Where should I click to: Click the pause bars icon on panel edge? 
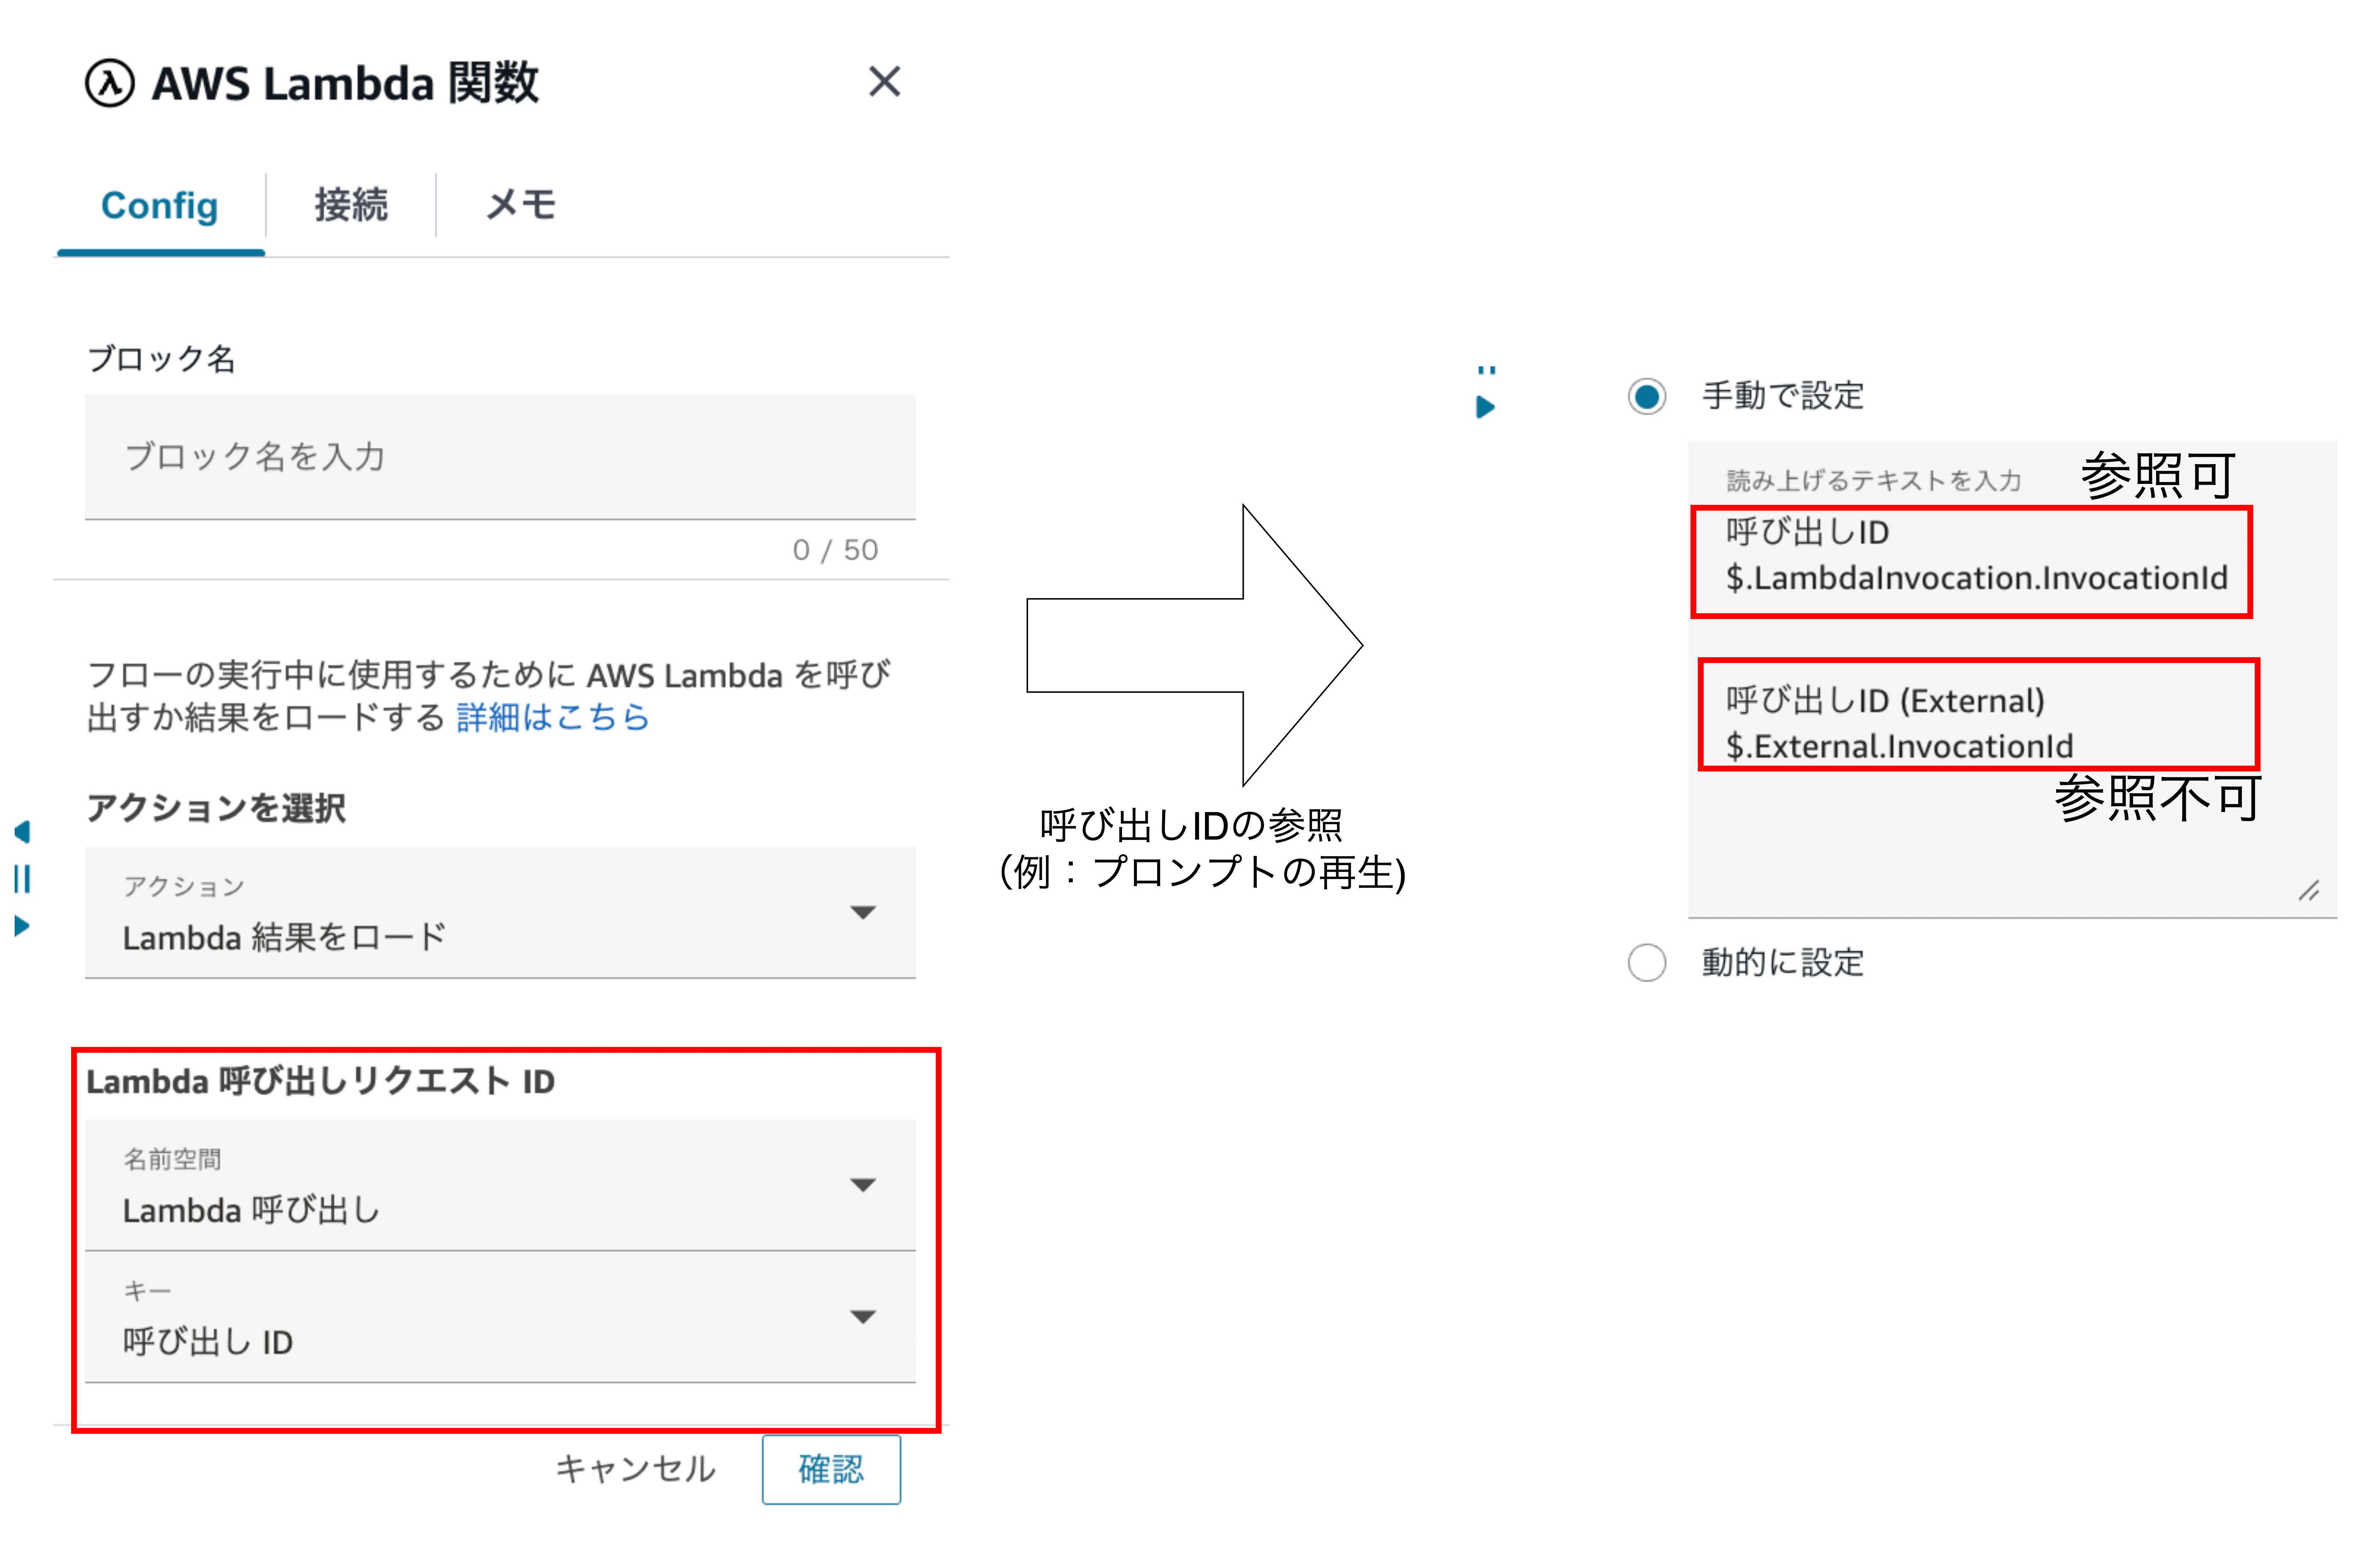click(x=22, y=879)
